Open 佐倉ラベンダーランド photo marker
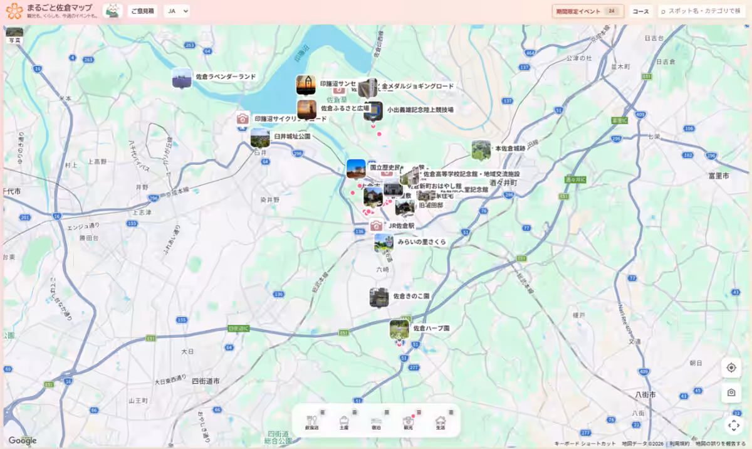The image size is (752, 449). tap(182, 78)
